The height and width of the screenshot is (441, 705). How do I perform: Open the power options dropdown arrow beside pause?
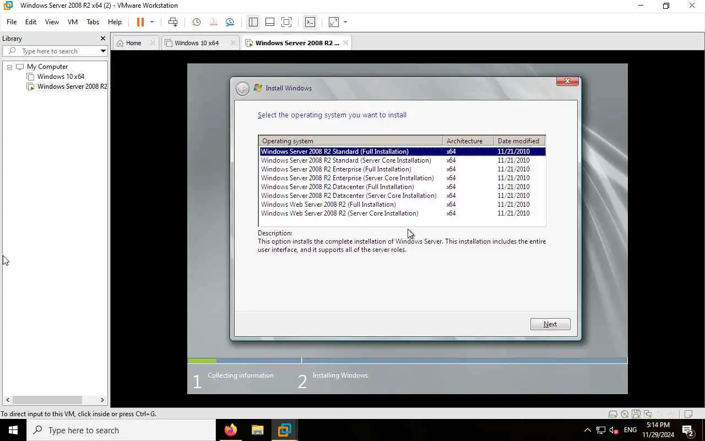coord(152,22)
